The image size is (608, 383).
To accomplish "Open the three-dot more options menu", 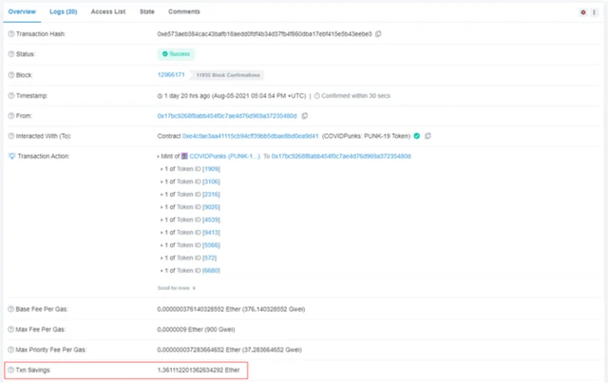I will [x=594, y=12].
